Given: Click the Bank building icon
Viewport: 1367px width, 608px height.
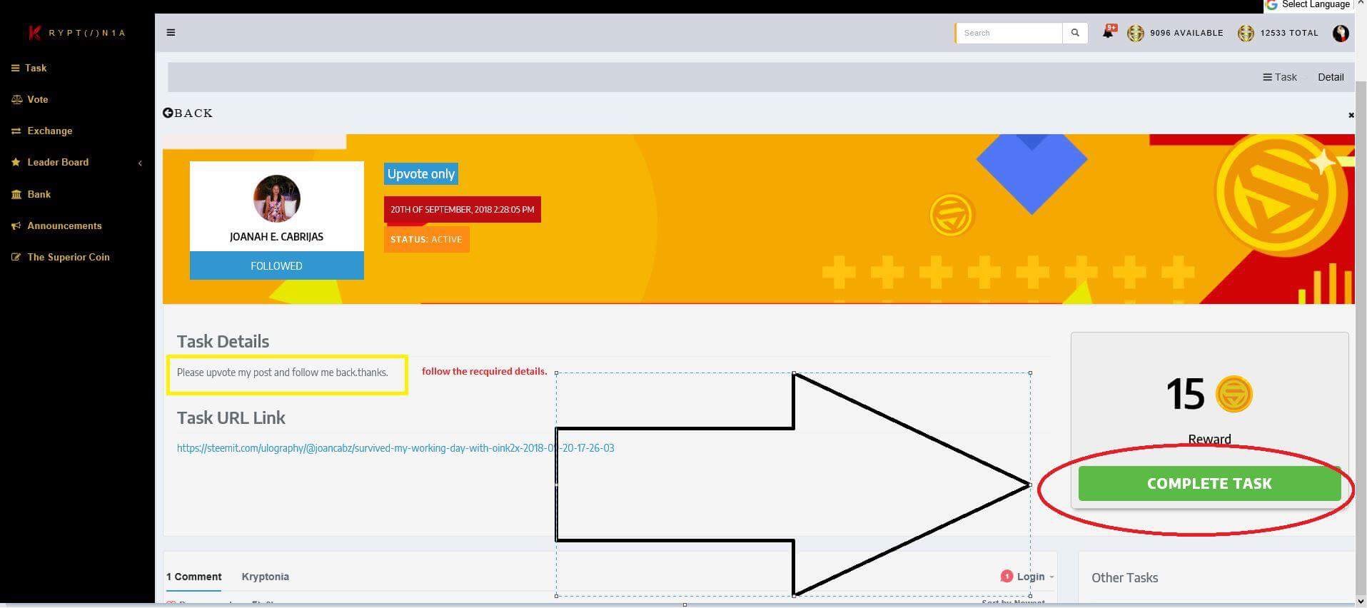Looking at the screenshot, I should click(16, 195).
